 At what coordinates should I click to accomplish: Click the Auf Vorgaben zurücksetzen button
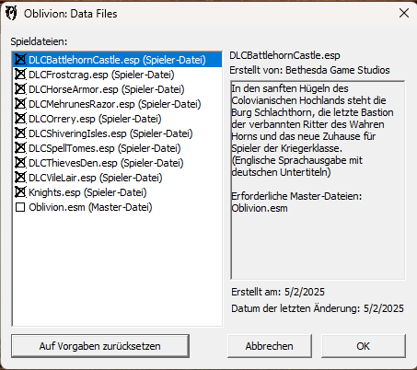coord(100,346)
